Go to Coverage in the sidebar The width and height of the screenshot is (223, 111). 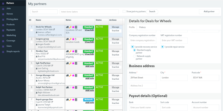pos(11,41)
